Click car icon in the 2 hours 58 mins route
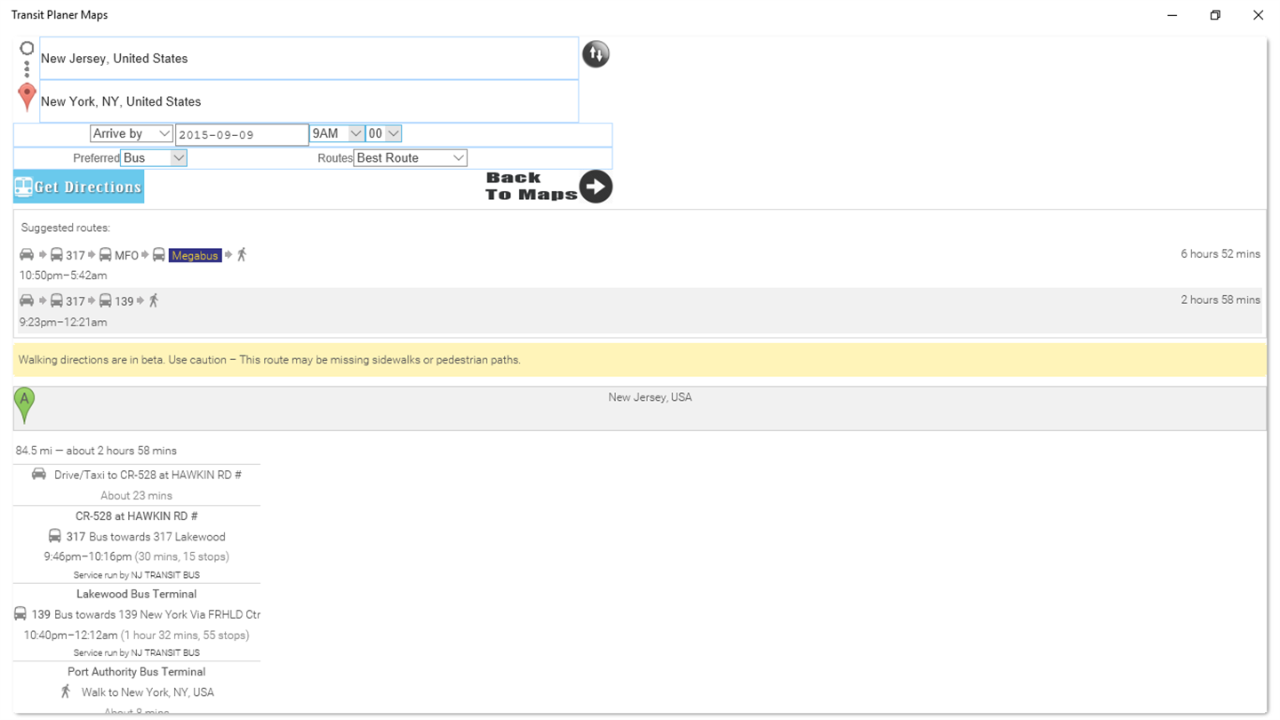This screenshot has height=720, width=1280. click(x=27, y=300)
